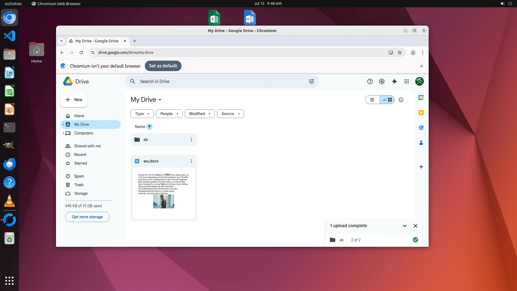Open Google apps grid launcher
Image resolution: width=517 pixels, height=291 pixels.
[407, 81]
